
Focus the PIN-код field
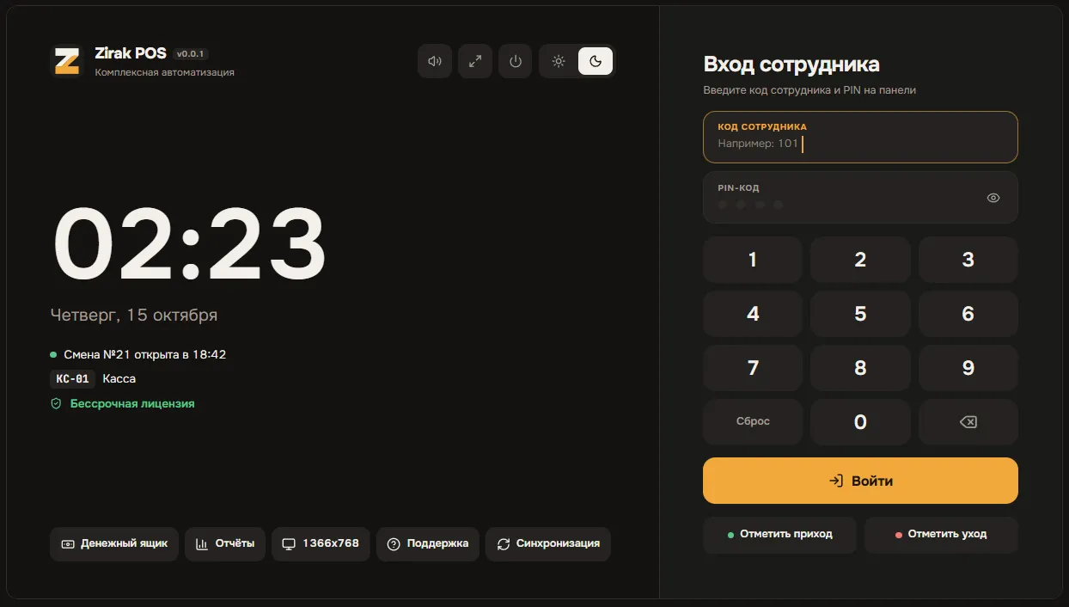point(860,197)
